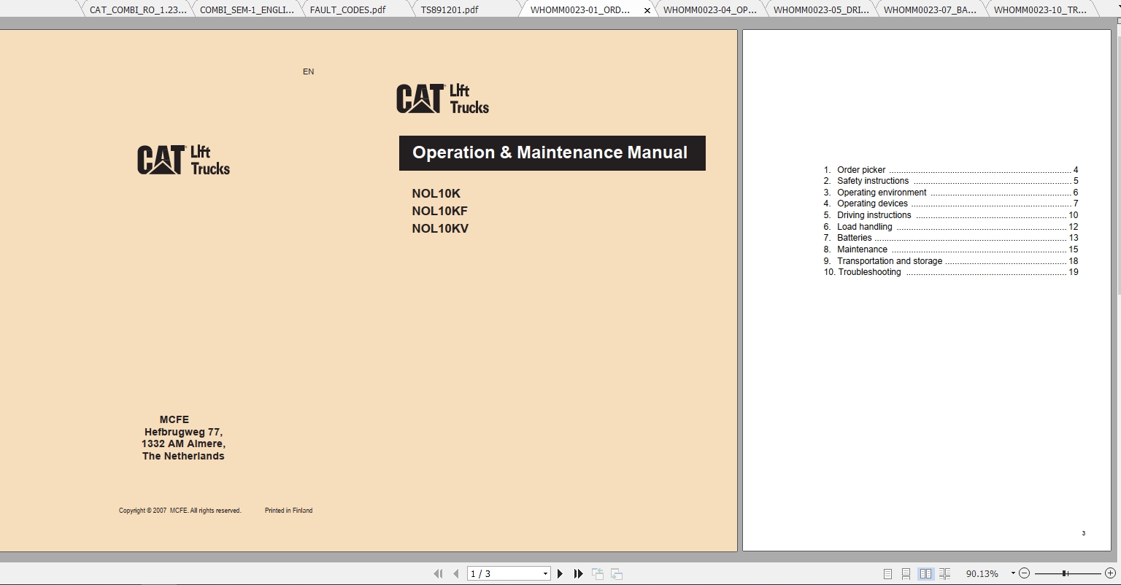Adjust the zoom slider handle

pyautogui.click(x=1065, y=573)
